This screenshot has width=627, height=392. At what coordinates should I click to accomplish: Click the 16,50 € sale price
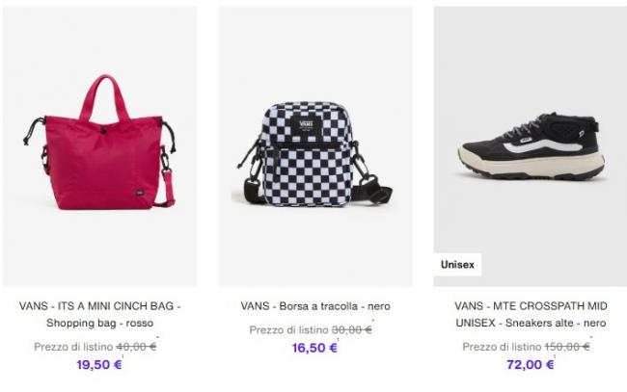tap(314, 348)
